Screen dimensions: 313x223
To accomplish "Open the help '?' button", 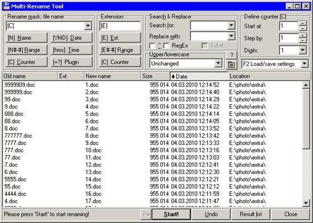I will [232, 55].
